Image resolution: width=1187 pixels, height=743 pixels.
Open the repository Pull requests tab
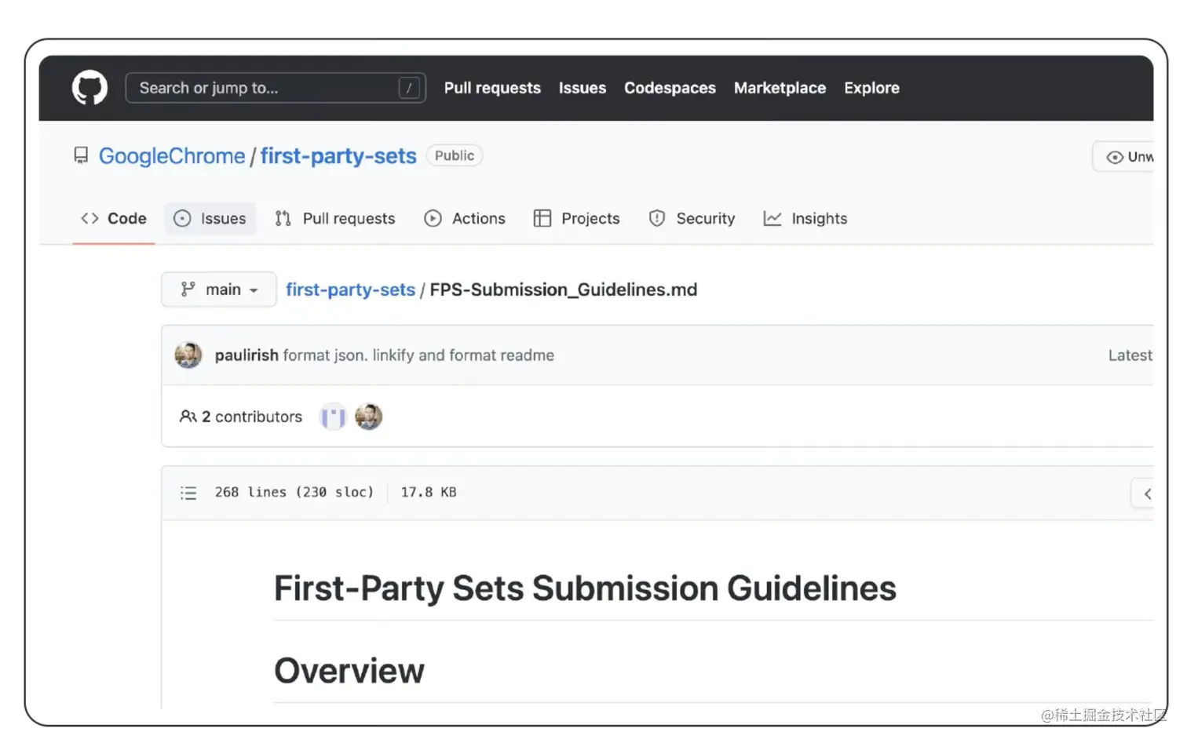[x=335, y=219]
